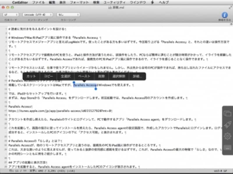Open the 表示 menu
This screenshot has height=174, width=233.
(63, 2)
